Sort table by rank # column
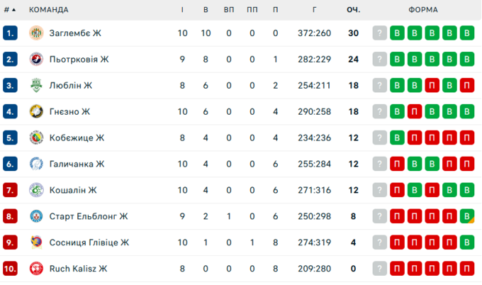The height and width of the screenshot is (285, 482). coord(9,10)
